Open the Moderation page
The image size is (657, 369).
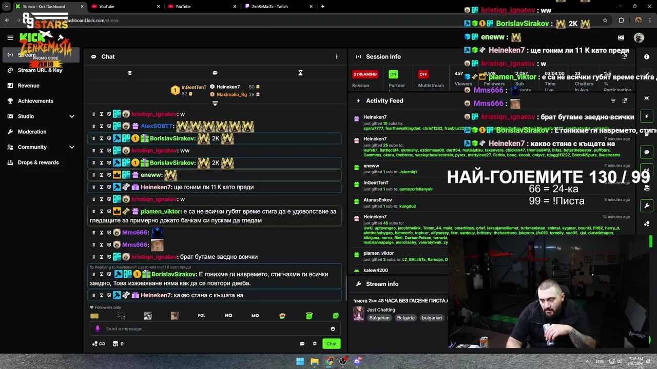[32, 132]
